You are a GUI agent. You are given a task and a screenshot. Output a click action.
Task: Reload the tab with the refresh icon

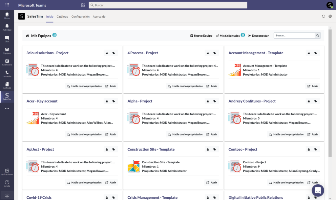323,16
